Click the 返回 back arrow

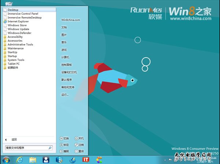[x=6, y=140]
